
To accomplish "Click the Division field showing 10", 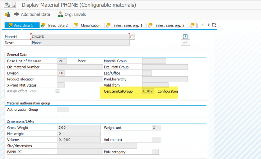I will pyautogui.click(x=61, y=73).
